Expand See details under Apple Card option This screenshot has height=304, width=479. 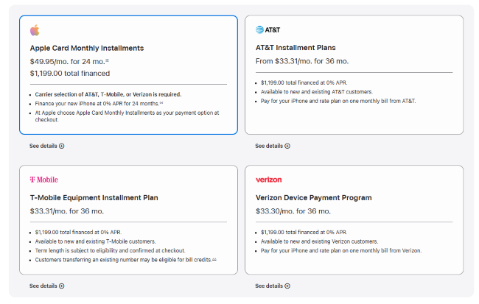click(46, 146)
